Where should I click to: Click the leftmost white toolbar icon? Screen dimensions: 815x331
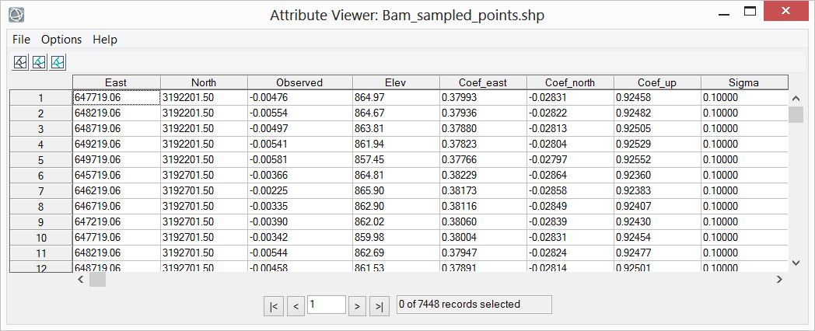[x=21, y=61]
